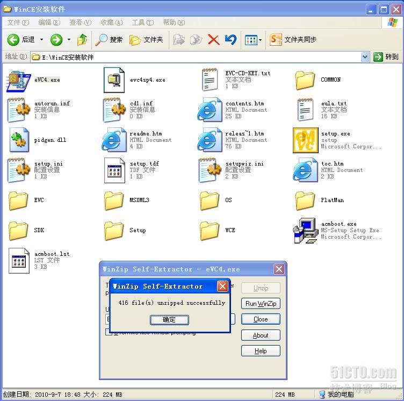Select the eVC4.exe file icon
This screenshot has width=404, height=401.
point(19,80)
